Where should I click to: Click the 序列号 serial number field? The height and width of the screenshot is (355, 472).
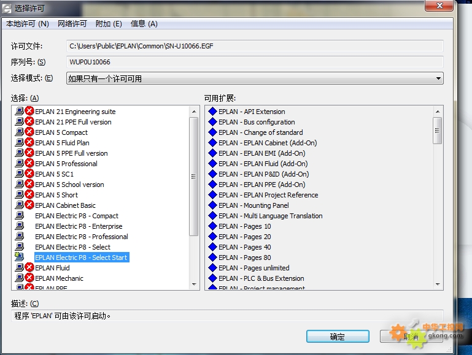coord(255,62)
